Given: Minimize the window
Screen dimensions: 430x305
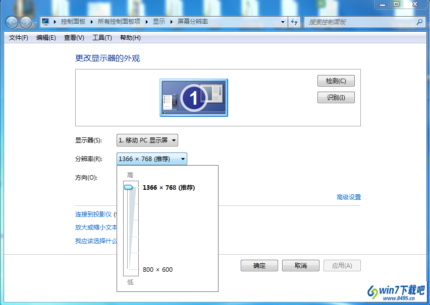Looking at the screenshot, I should [383, 5].
